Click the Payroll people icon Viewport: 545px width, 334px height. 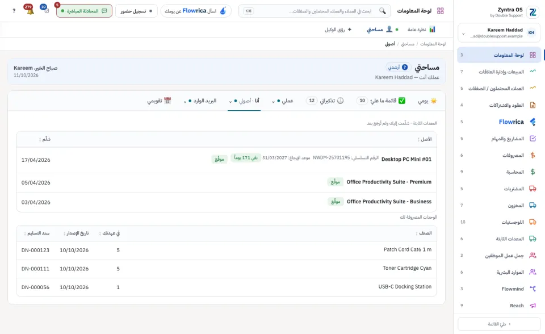(x=533, y=256)
